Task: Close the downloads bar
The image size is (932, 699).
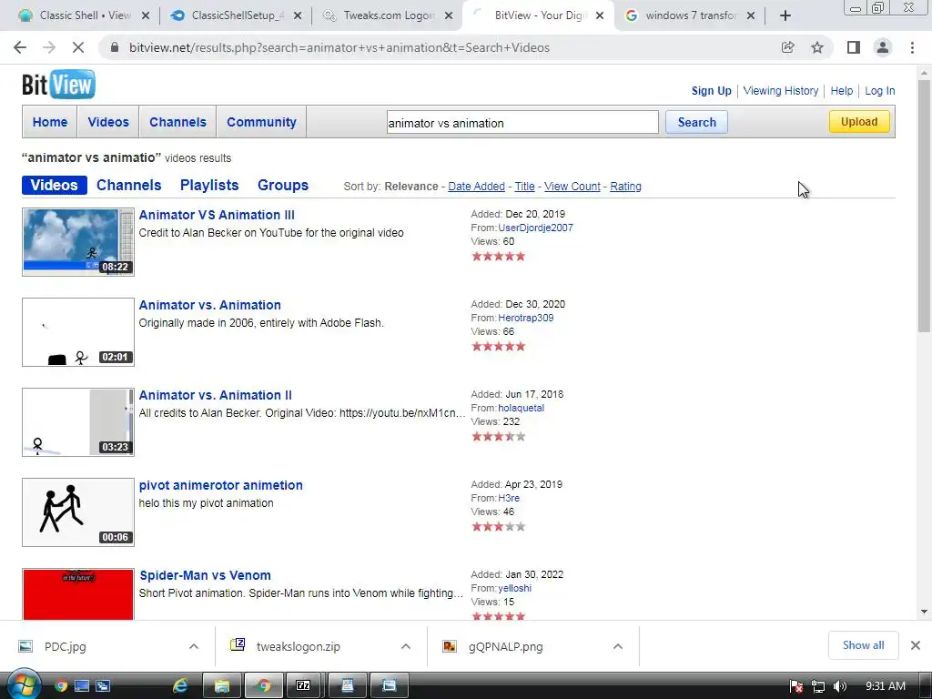Action: click(916, 645)
